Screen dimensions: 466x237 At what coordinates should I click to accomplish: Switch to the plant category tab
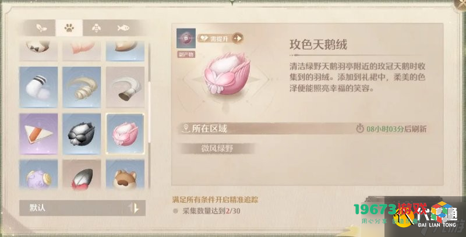pos(41,28)
